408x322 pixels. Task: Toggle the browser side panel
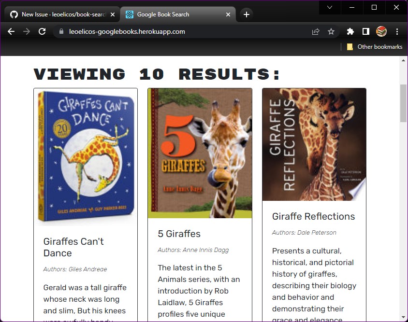click(366, 31)
